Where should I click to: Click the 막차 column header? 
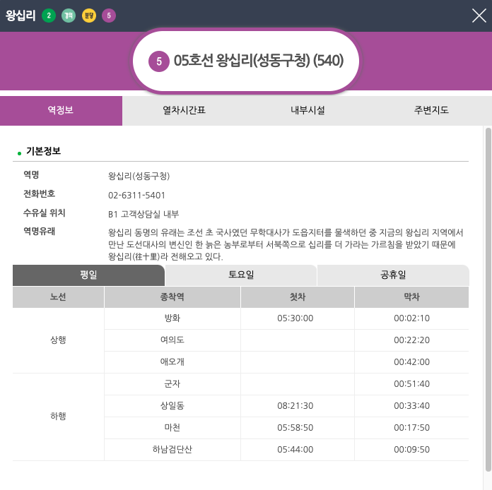pos(411,297)
